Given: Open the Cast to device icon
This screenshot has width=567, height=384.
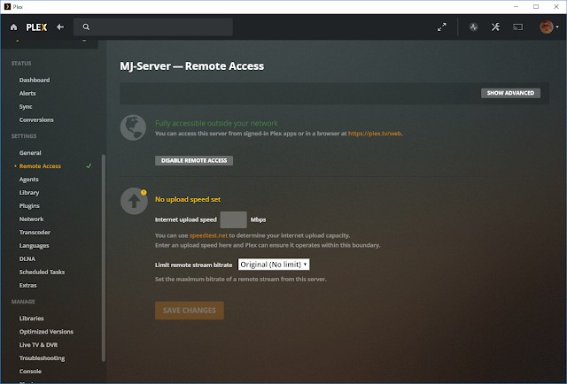Looking at the screenshot, I should coord(517,27).
